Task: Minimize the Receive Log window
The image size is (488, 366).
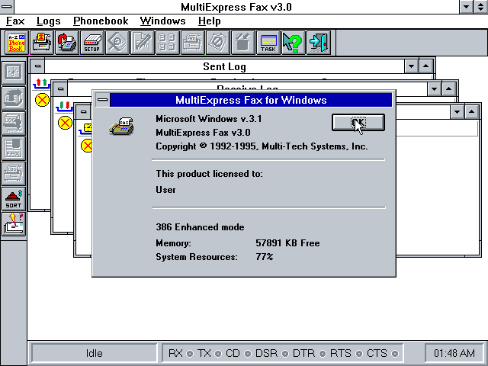Action: (x=434, y=88)
